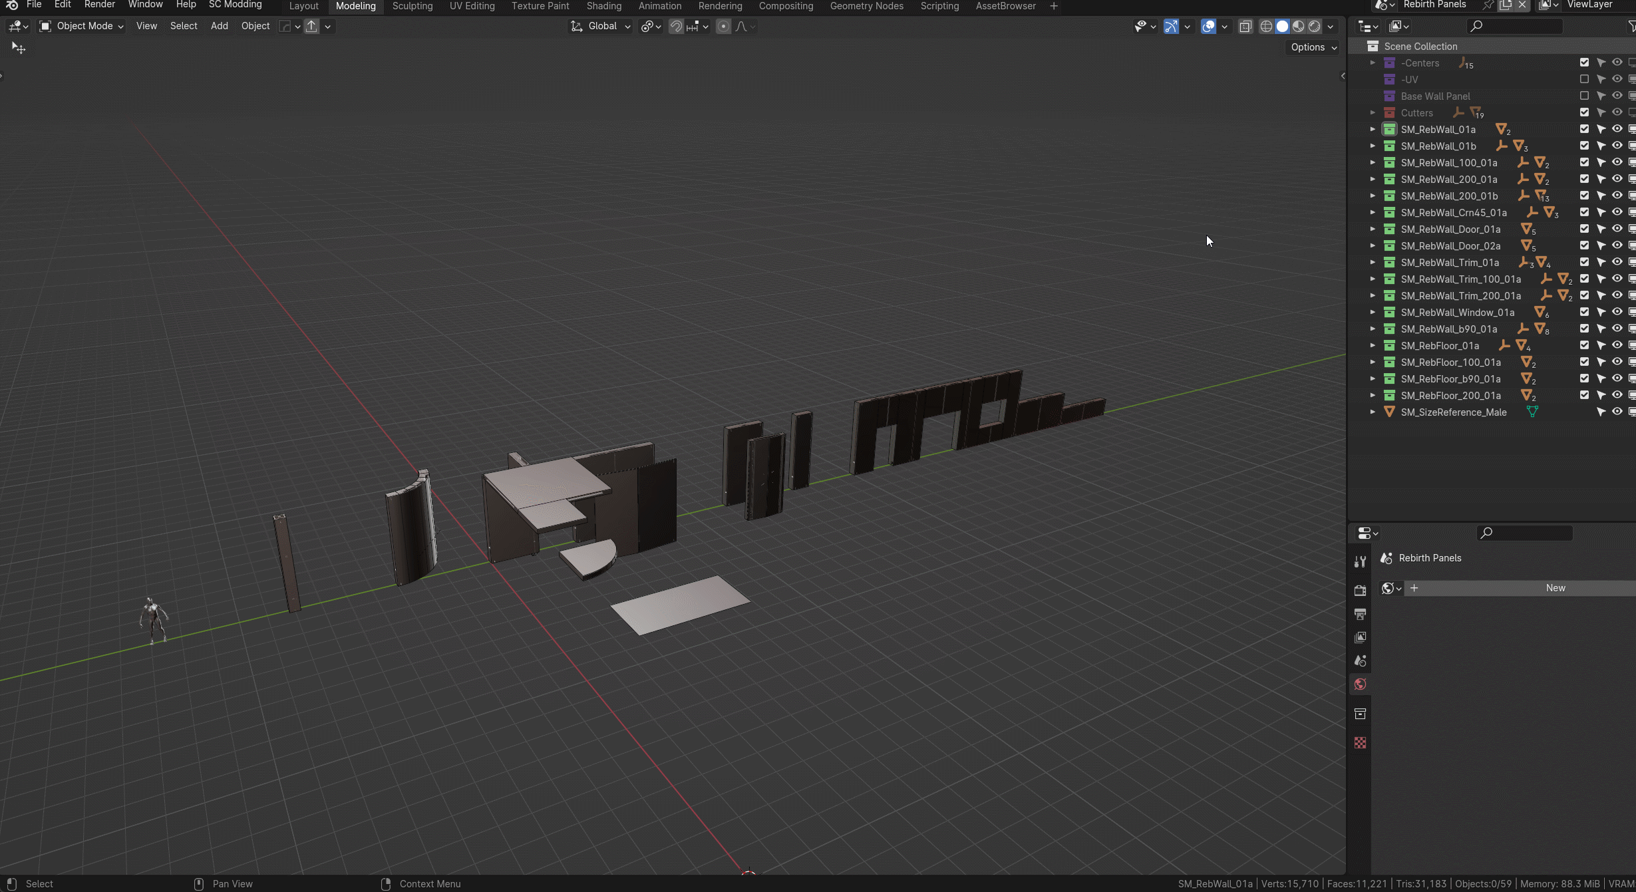This screenshot has height=892, width=1636.
Task: Click the SM_SizeReference_Male outliner entry
Action: point(1452,412)
